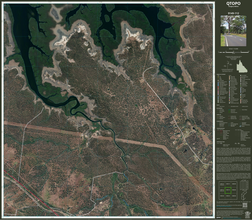252x220 pixels.
Task: Click the Creative Commons BY badge
Action: tap(219, 218)
